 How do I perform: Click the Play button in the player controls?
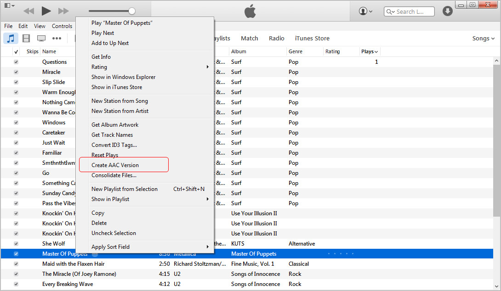46,11
